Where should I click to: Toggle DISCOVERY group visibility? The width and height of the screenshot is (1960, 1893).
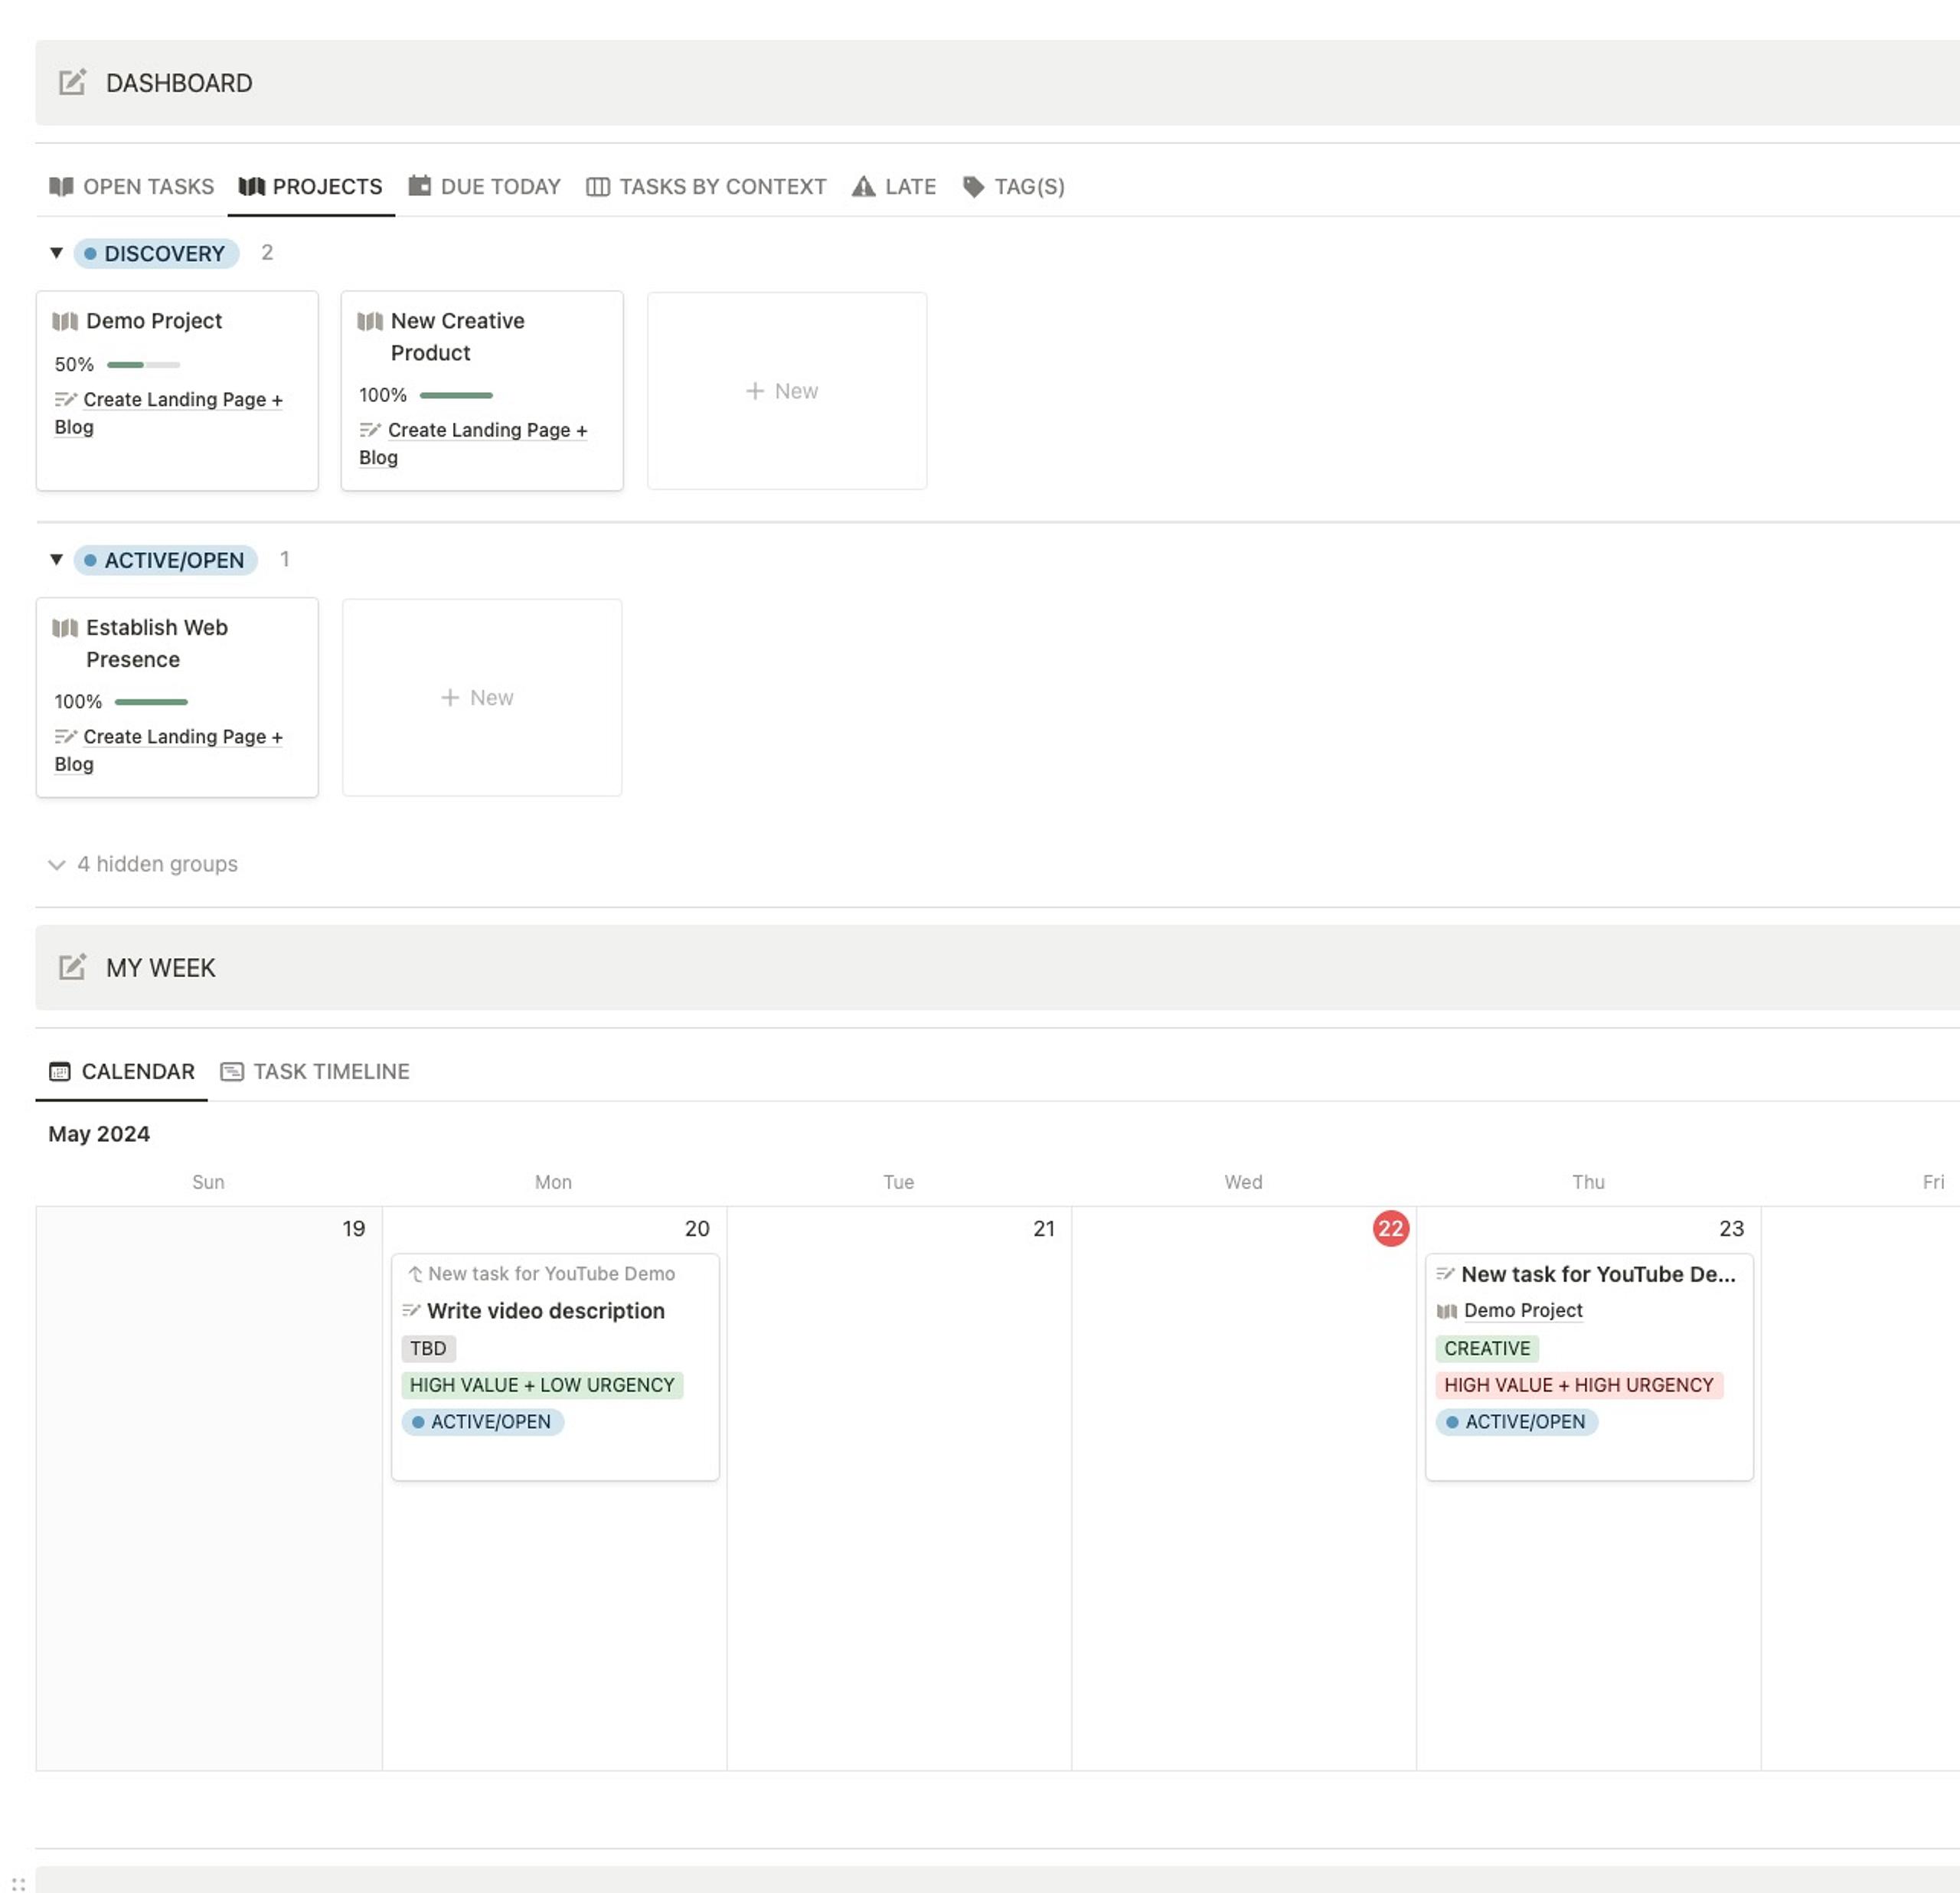pos(56,253)
